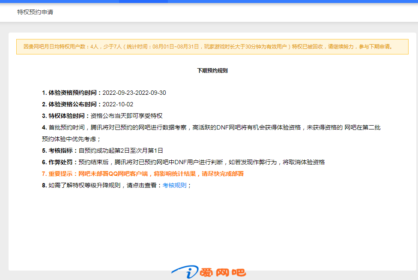
Task: Open the 考核规则 link
Action: pyautogui.click(x=174, y=185)
